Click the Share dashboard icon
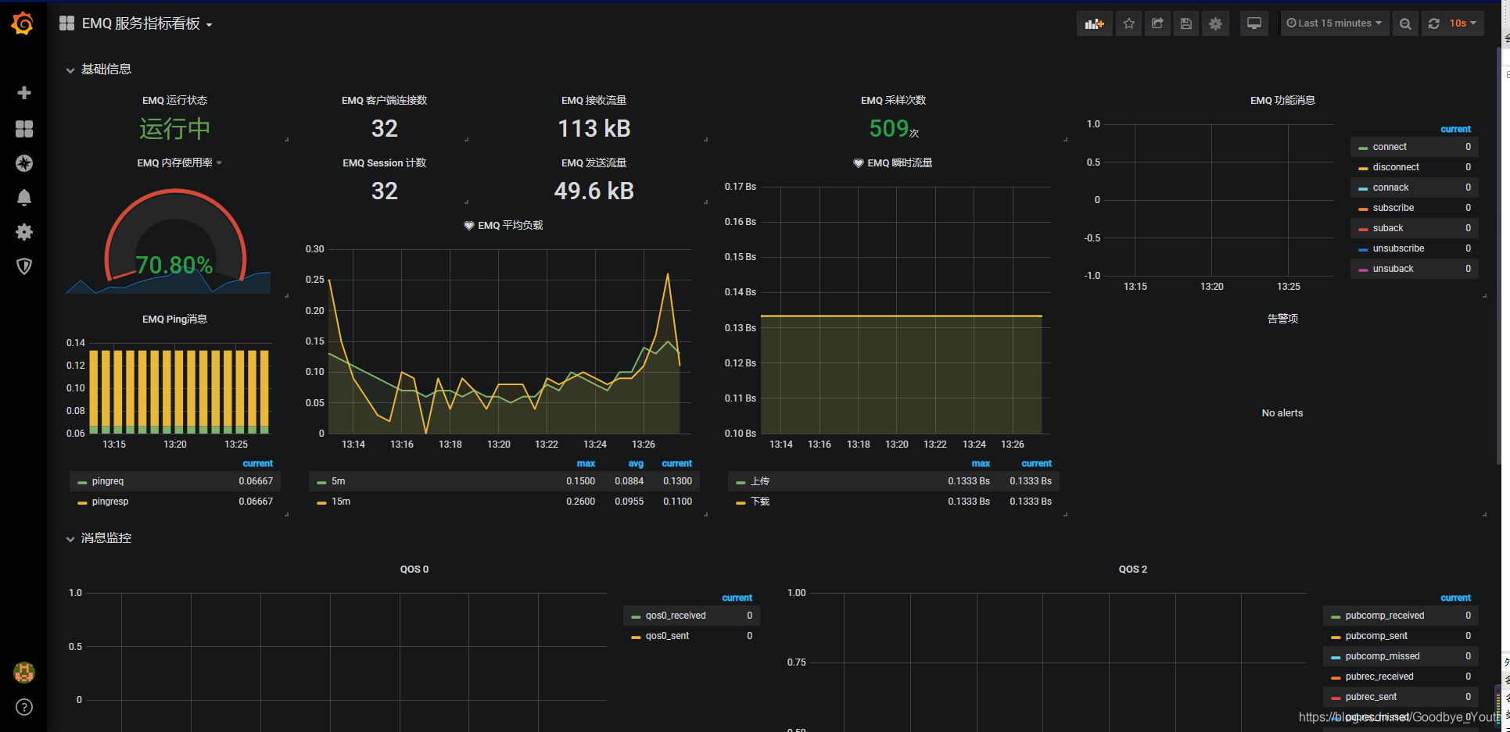Image resolution: width=1510 pixels, height=732 pixels. (x=1158, y=23)
